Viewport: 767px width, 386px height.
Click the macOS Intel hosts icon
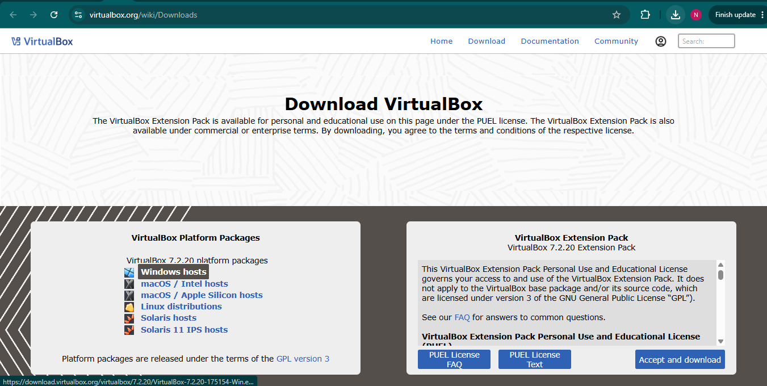pyautogui.click(x=129, y=284)
